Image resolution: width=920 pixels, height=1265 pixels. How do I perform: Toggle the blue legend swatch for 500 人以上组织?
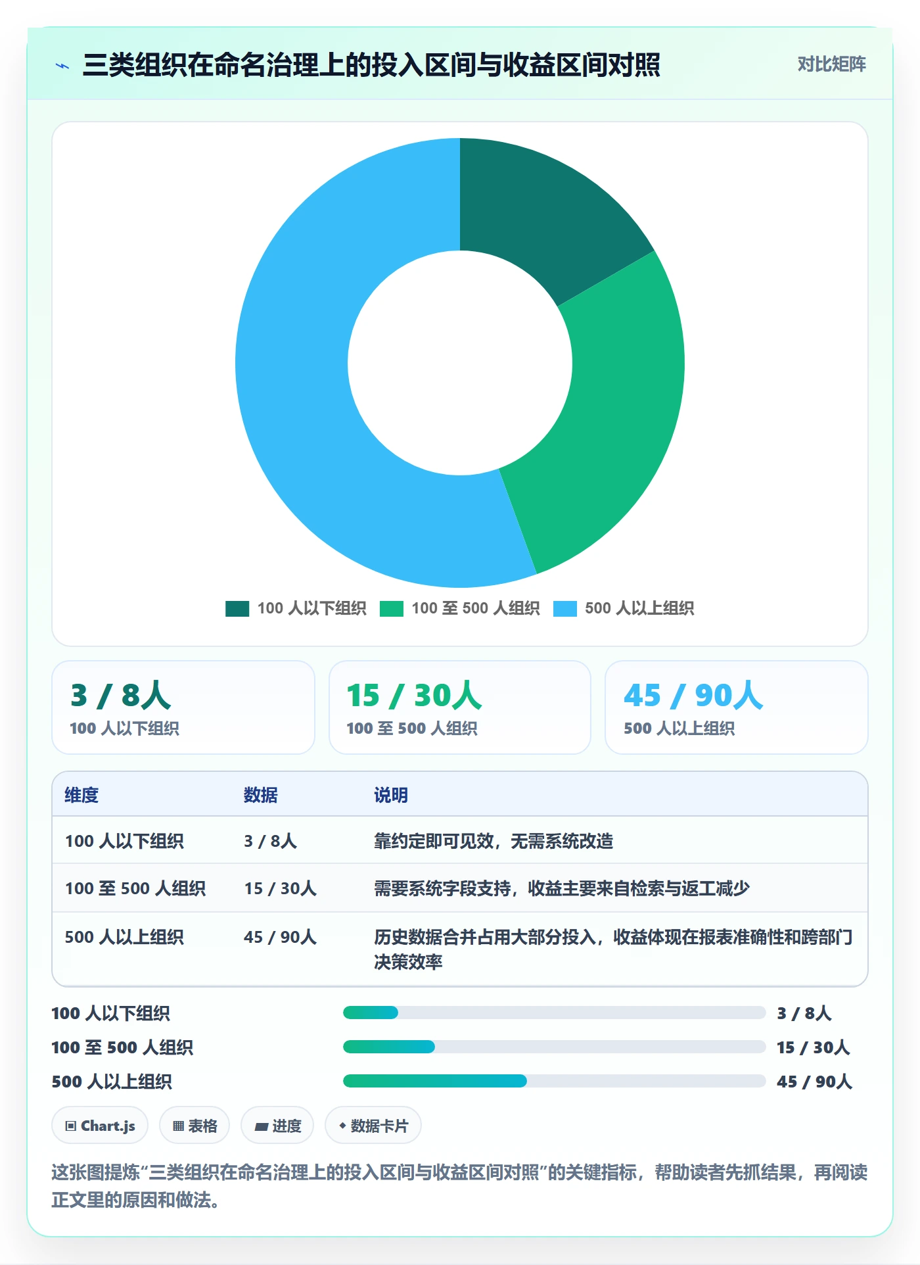[x=565, y=608]
